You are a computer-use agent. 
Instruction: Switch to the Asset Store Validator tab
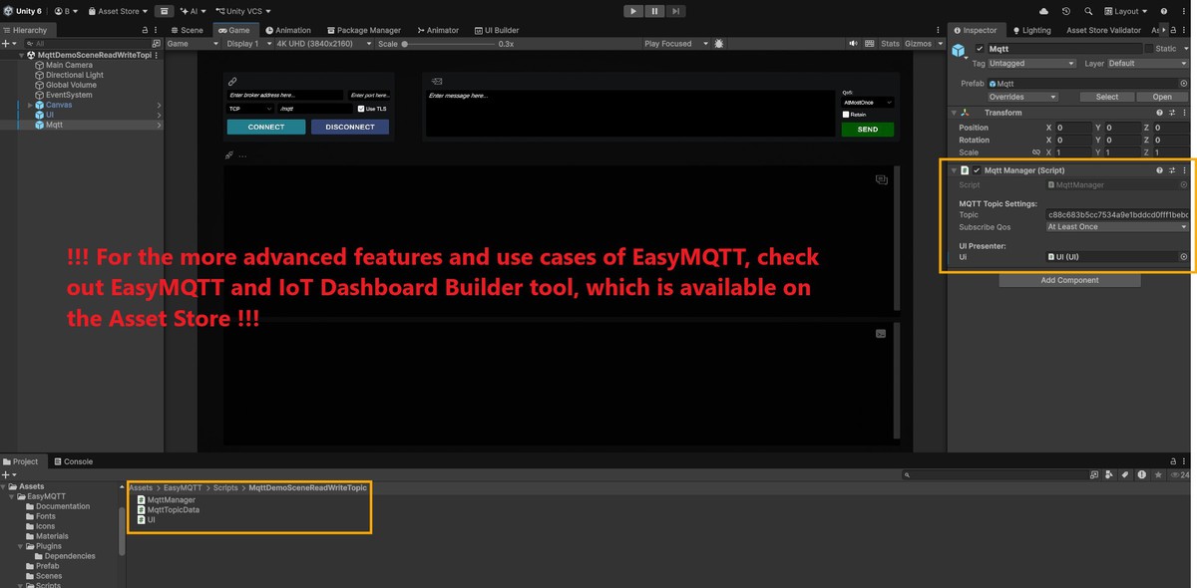tap(1103, 30)
